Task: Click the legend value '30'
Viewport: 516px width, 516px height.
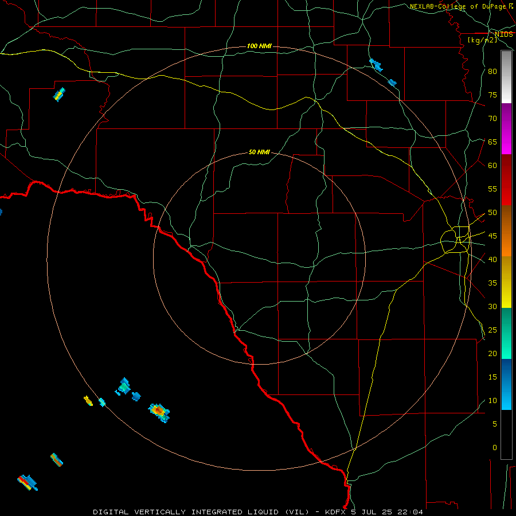Action: point(492,307)
